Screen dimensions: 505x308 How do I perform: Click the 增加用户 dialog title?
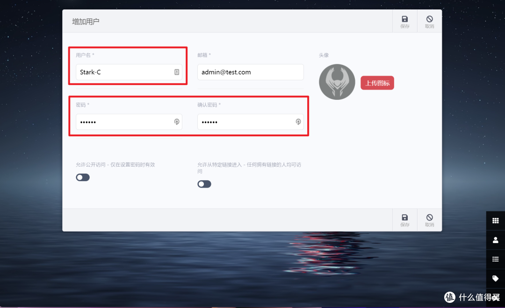click(86, 21)
